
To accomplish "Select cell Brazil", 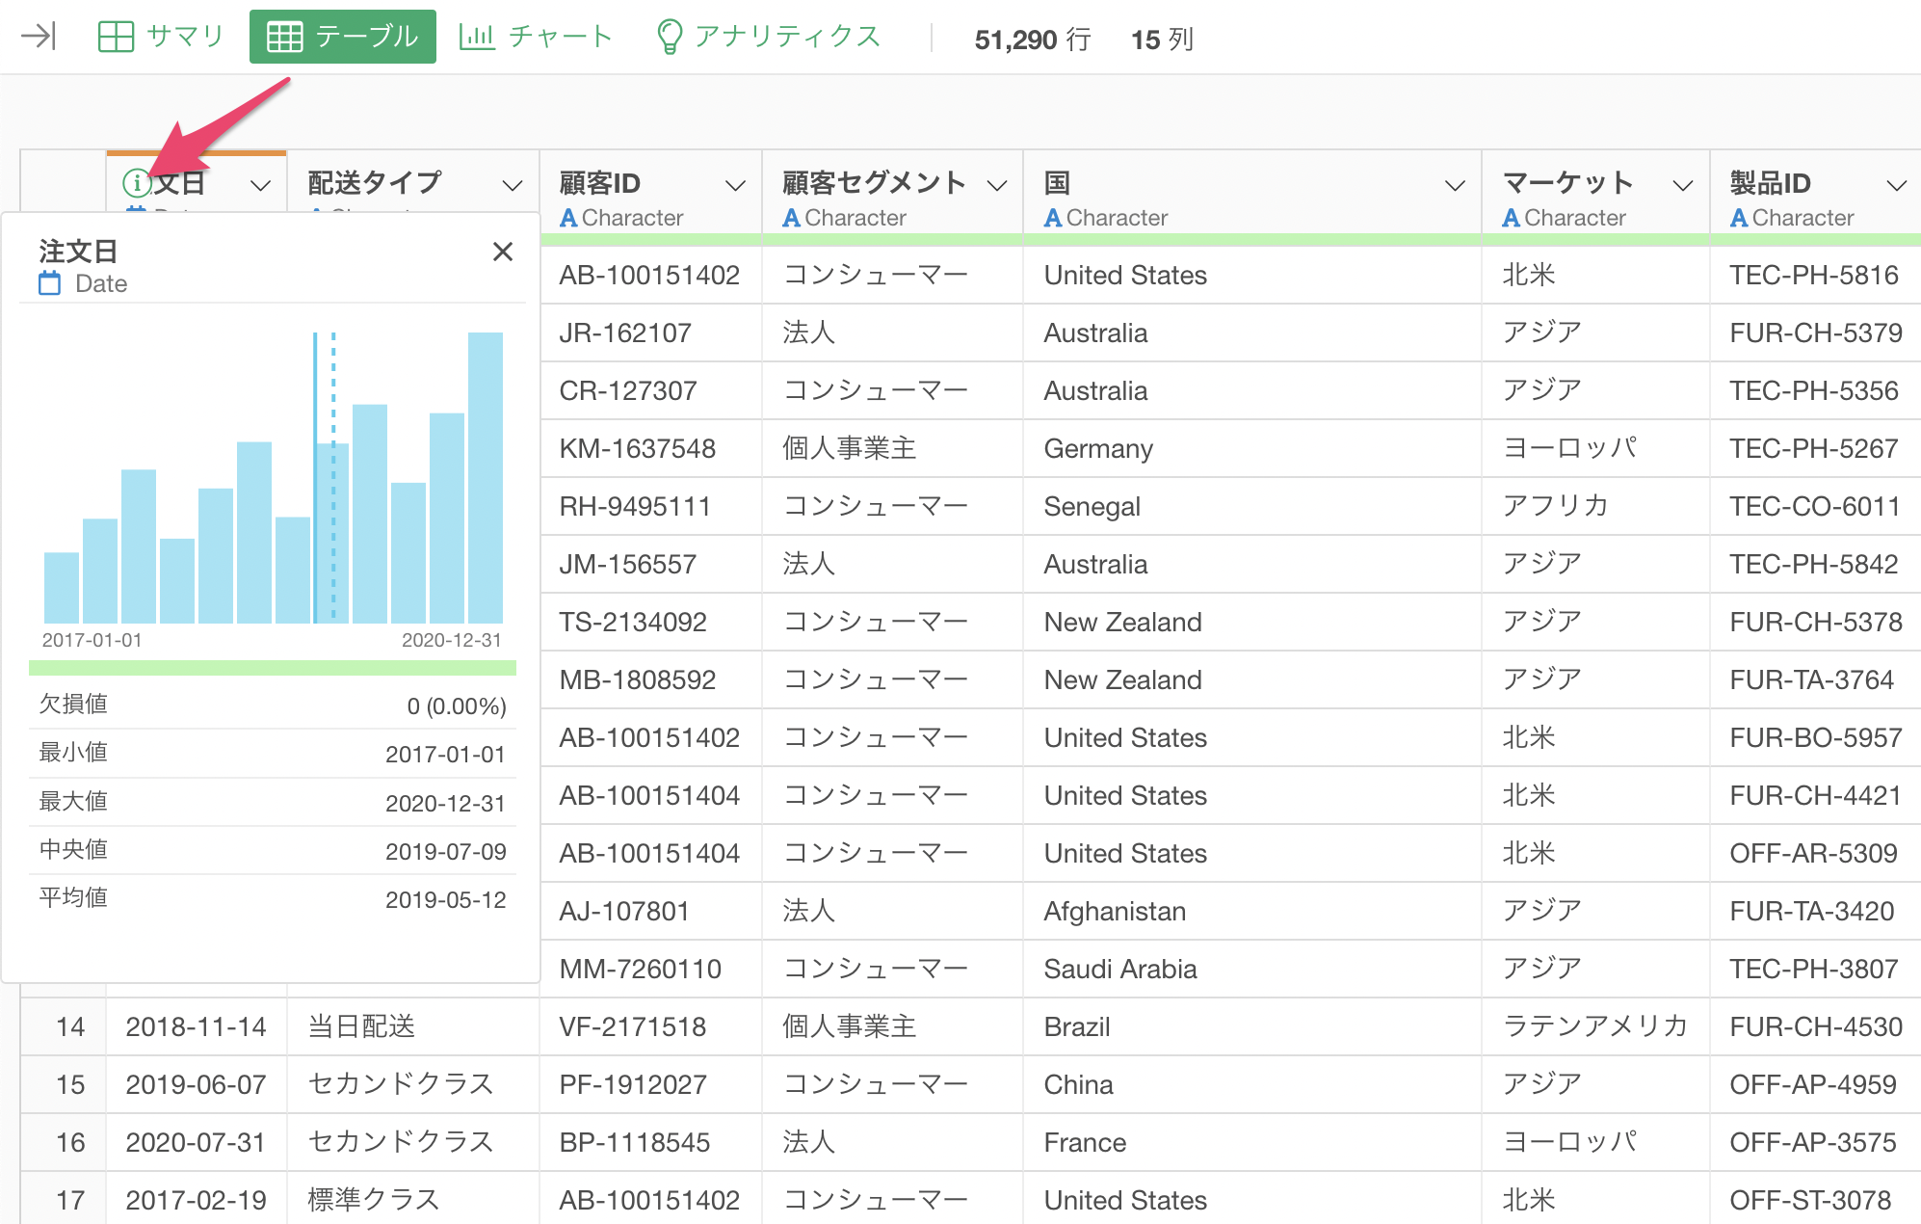I will click(x=1252, y=1027).
